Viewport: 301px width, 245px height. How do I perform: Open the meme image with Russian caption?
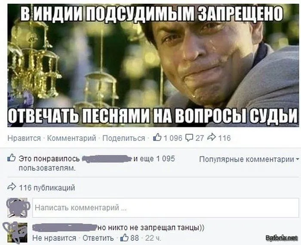click(x=153, y=65)
